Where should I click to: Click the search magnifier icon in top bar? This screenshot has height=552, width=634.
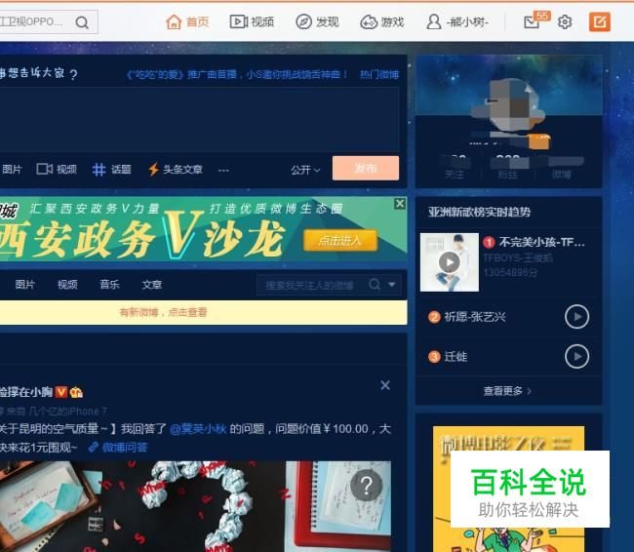click(82, 22)
